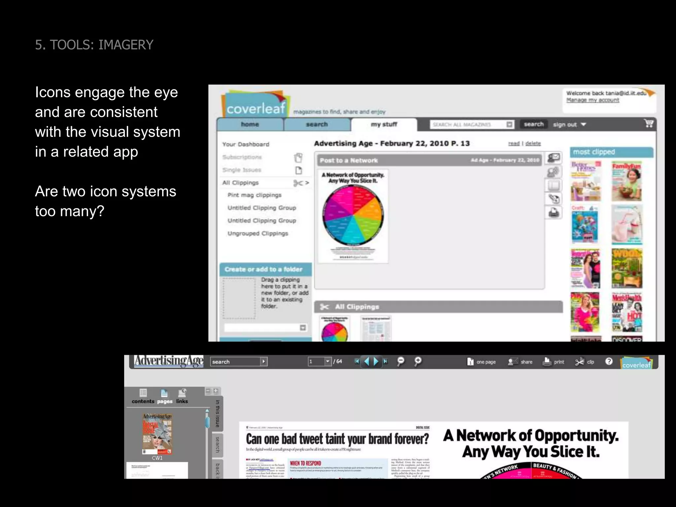Viewport: 676px width, 507px height.
Task: Open Better Homes cover in most clipped
Action: pyautogui.click(x=586, y=181)
